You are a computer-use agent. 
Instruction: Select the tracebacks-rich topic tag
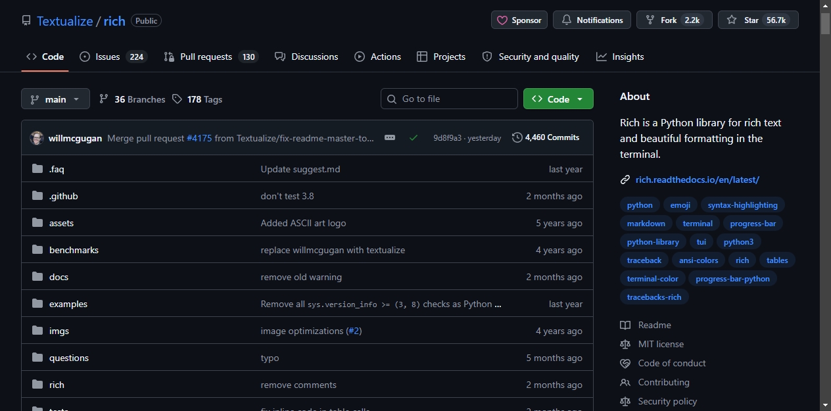[653, 297]
